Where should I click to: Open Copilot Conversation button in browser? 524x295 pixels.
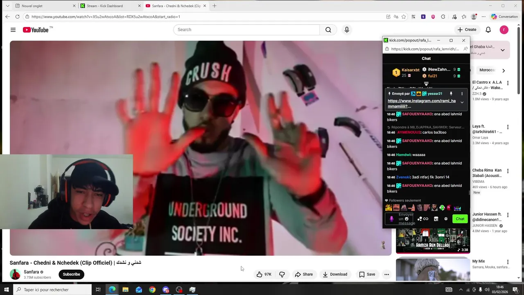point(504,17)
